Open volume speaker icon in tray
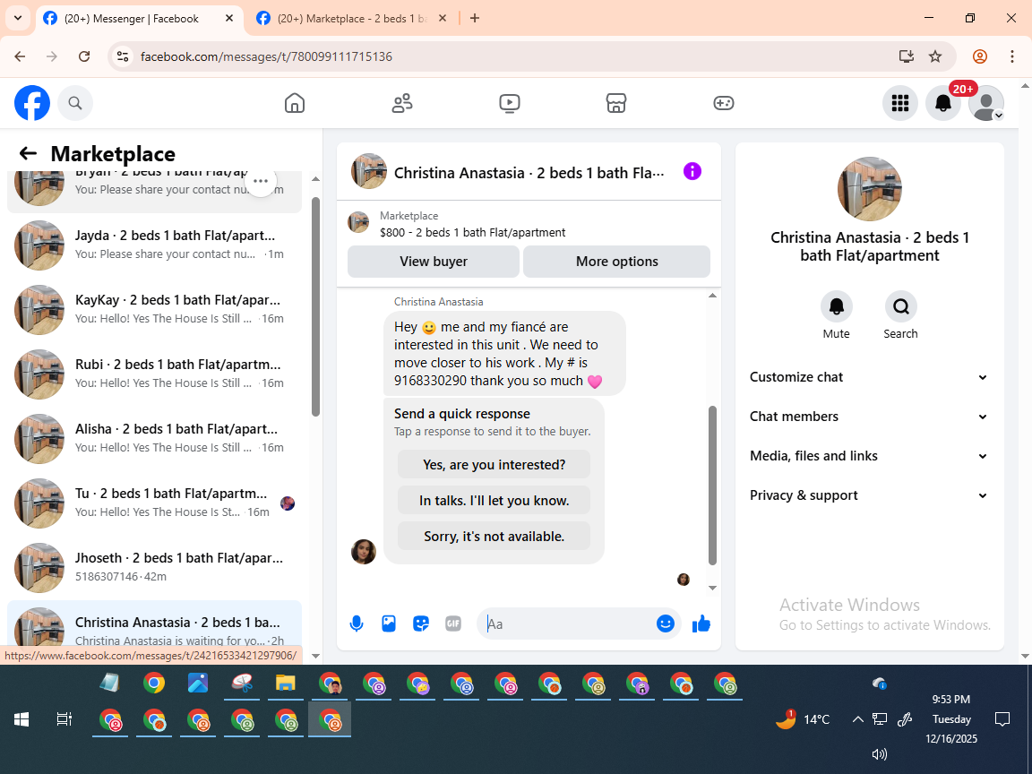The height and width of the screenshot is (774, 1032). click(x=879, y=754)
